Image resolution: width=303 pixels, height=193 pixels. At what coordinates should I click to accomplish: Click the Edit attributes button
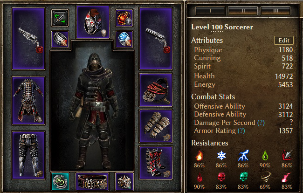[x=284, y=41]
